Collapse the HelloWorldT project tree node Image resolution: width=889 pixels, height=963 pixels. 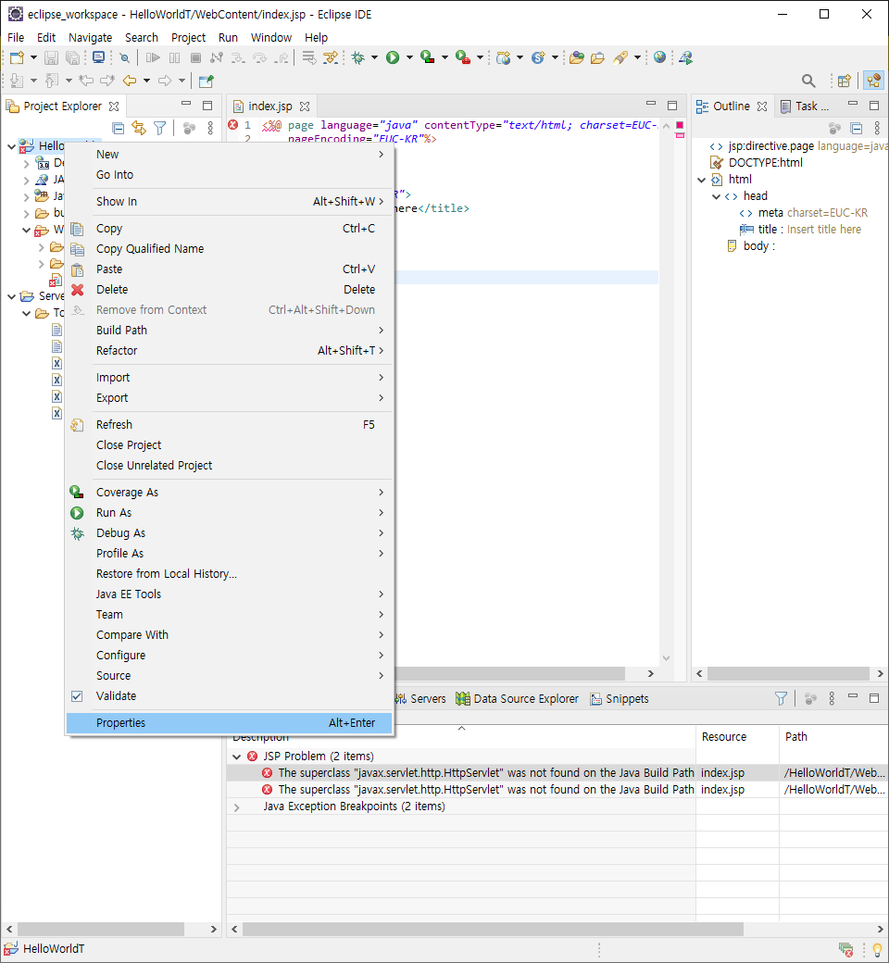[12, 146]
